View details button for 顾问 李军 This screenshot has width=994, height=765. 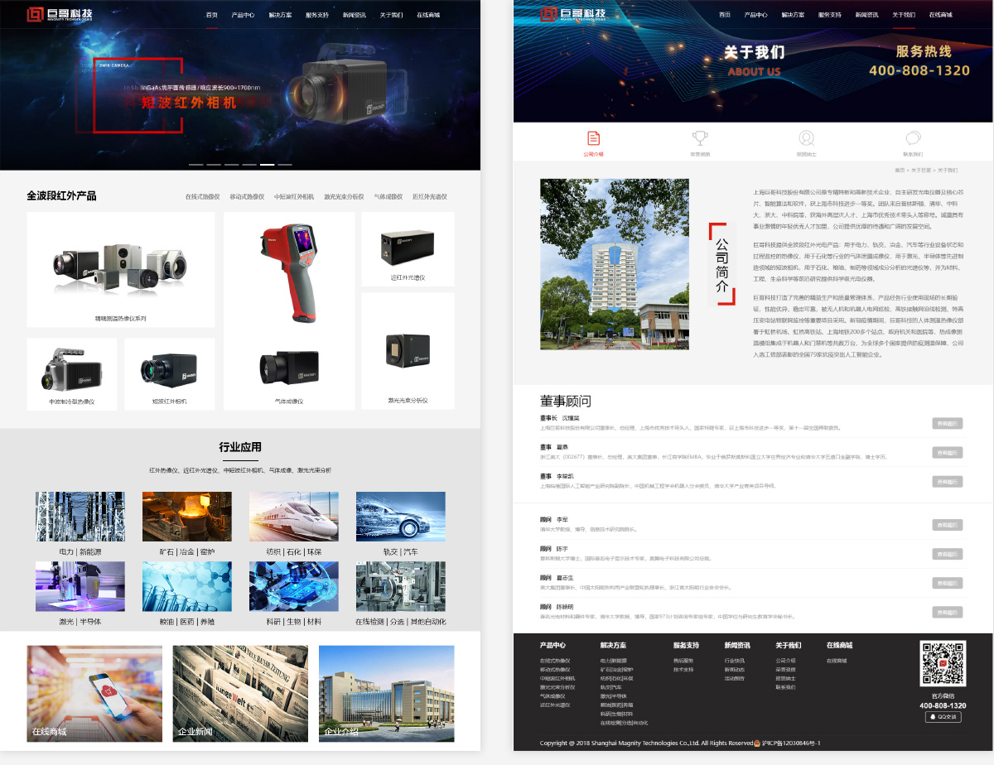(947, 525)
